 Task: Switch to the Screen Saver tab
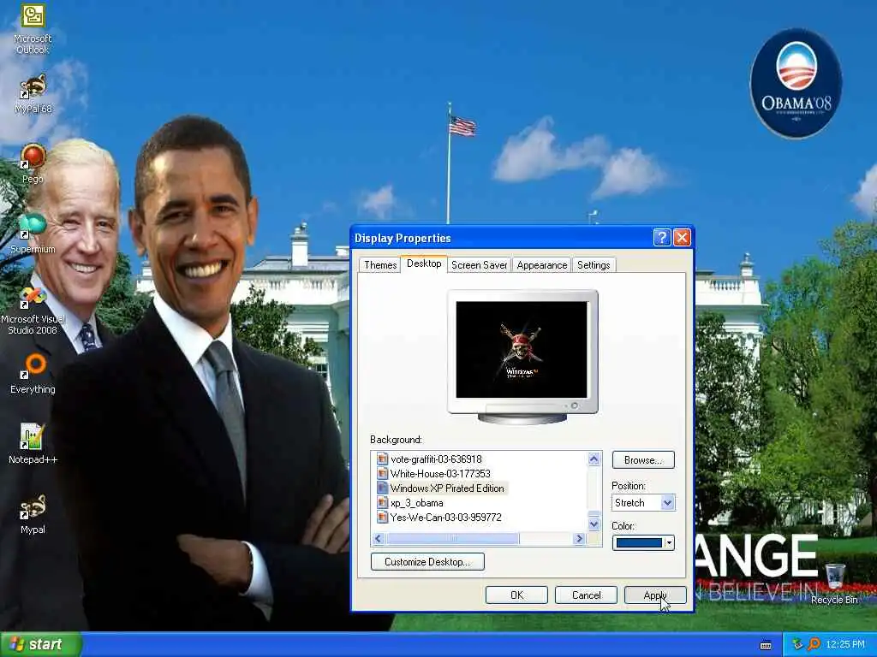(x=479, y=265)
